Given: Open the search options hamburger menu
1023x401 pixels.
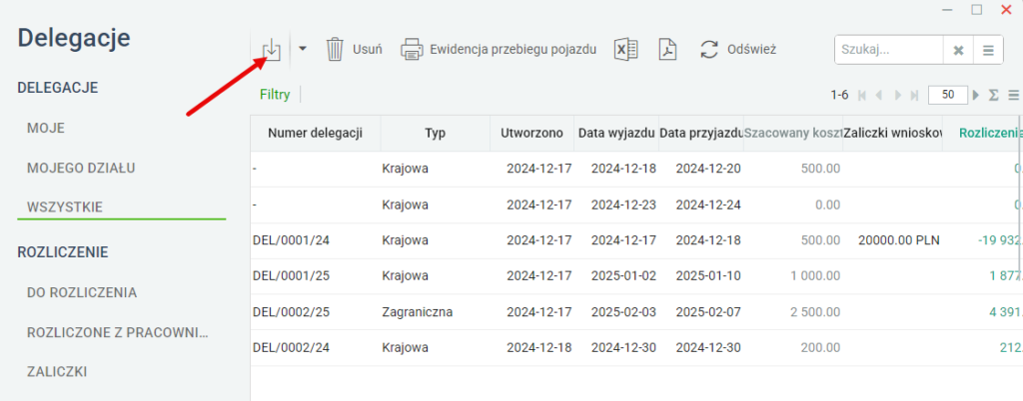Looking at the screenshot, I should (x=988, y=50).
